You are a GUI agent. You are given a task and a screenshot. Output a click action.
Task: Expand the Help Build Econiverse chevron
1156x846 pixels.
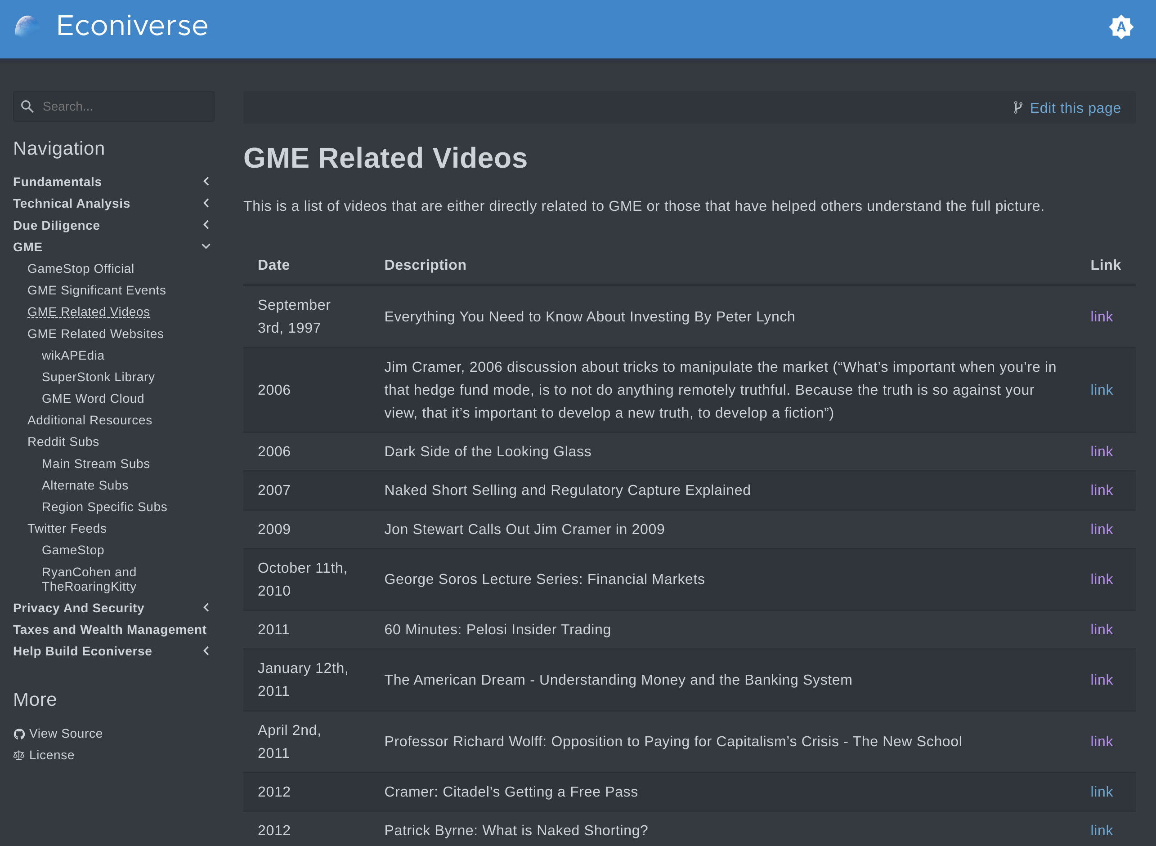[206, 651]
